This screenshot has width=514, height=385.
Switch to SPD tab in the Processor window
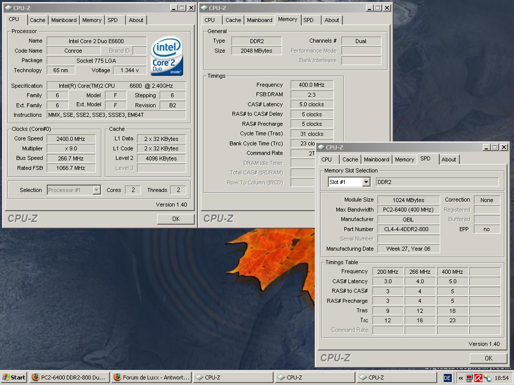[113, 20]
